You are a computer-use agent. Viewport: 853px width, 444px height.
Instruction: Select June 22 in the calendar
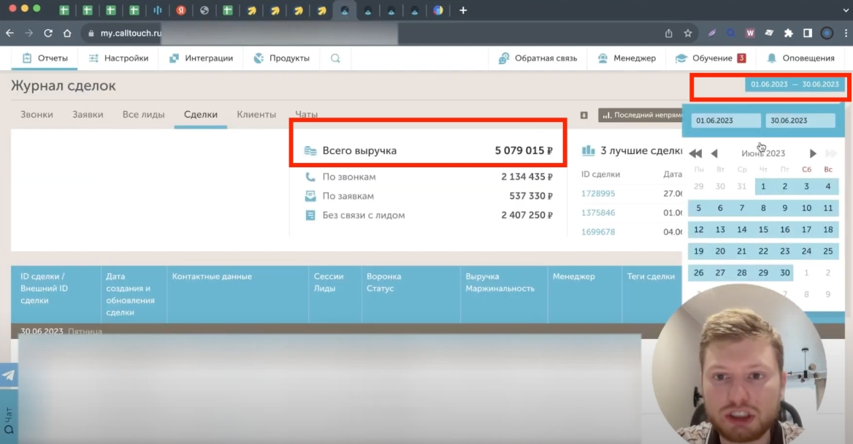pos(763,250)
